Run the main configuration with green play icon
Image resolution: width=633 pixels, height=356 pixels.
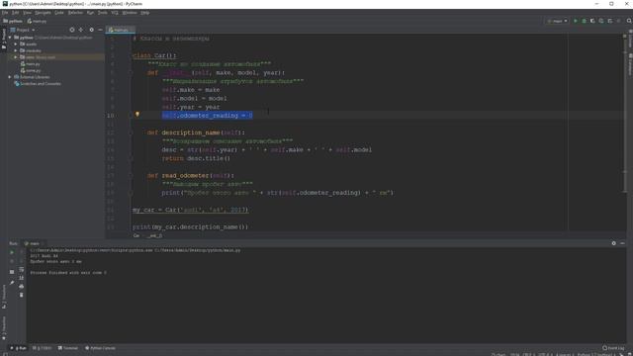[x=576, y=21]
